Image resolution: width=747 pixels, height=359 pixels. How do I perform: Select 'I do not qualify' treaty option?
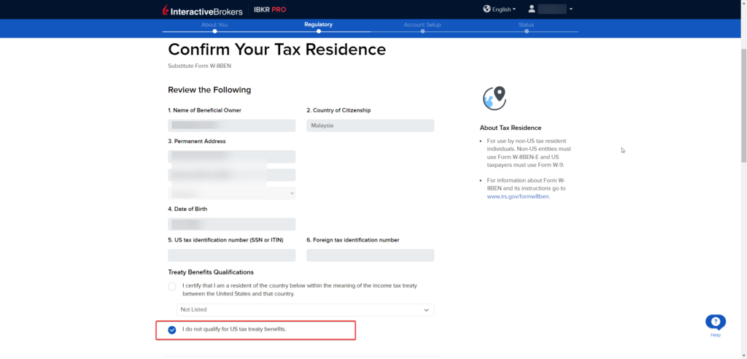point(172,330)
